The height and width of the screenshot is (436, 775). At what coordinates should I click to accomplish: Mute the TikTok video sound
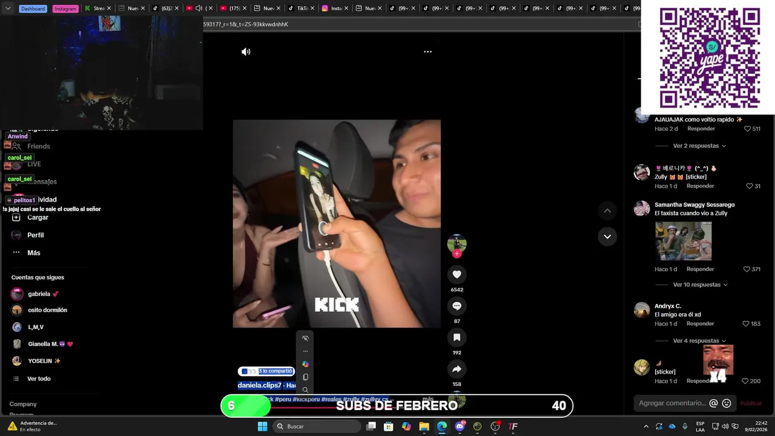tap(246, 51)
